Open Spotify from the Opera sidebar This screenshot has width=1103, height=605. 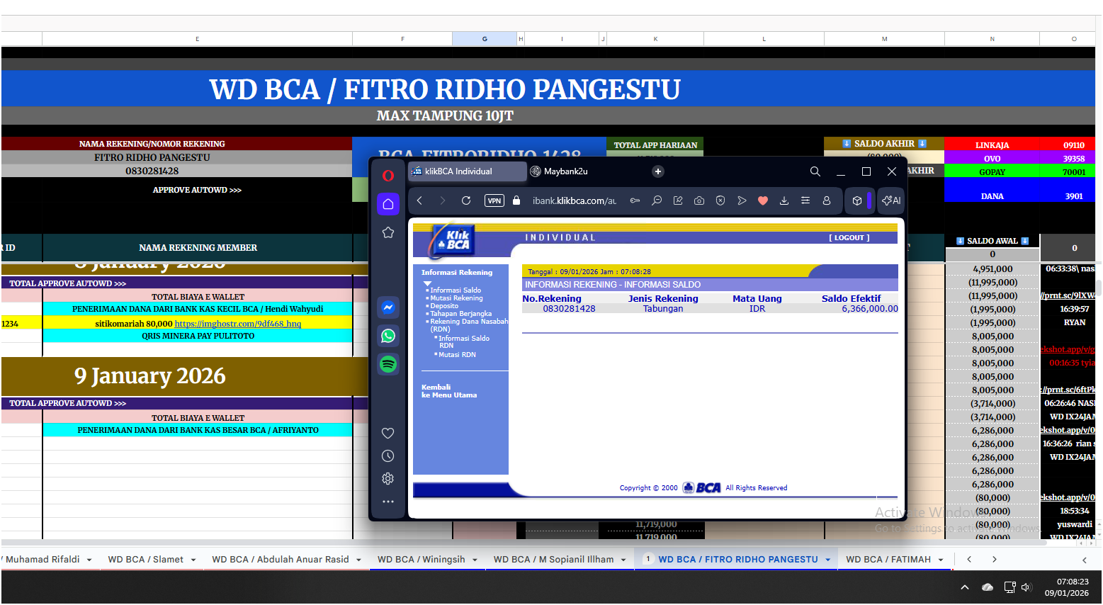(x=388, y=364)
